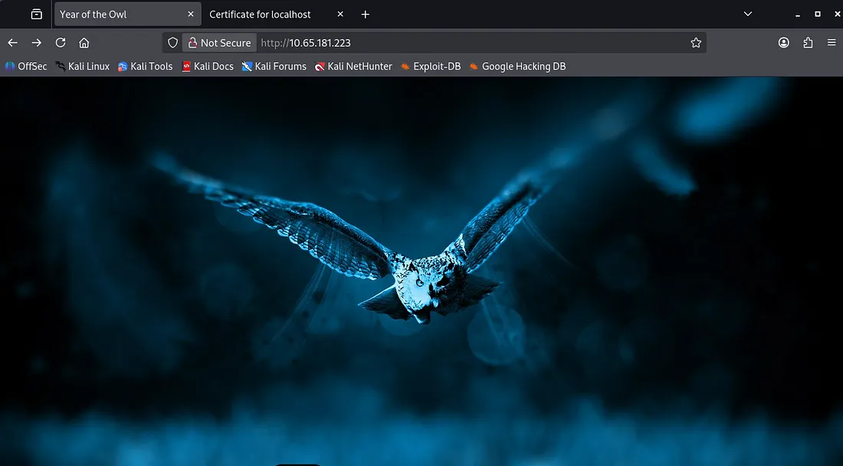
Task: Go to the Home page
Action: point(84,43)
